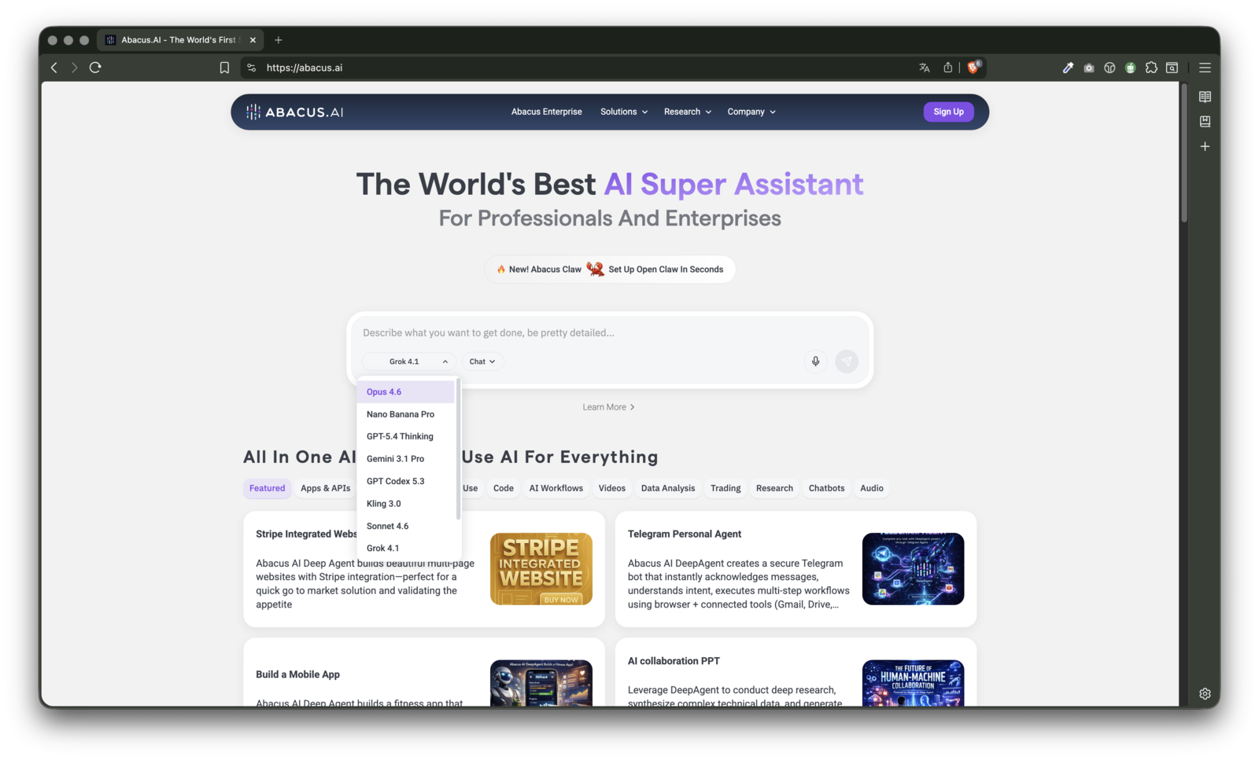The height and width of the screenshot is (760, 1259).
Task: Open the Chat mode dropdown
Action: click(x=482, y=362)
